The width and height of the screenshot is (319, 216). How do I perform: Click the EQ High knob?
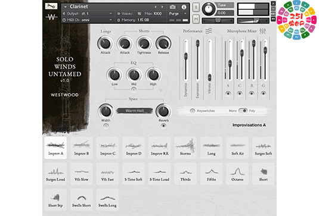[153, 75]
